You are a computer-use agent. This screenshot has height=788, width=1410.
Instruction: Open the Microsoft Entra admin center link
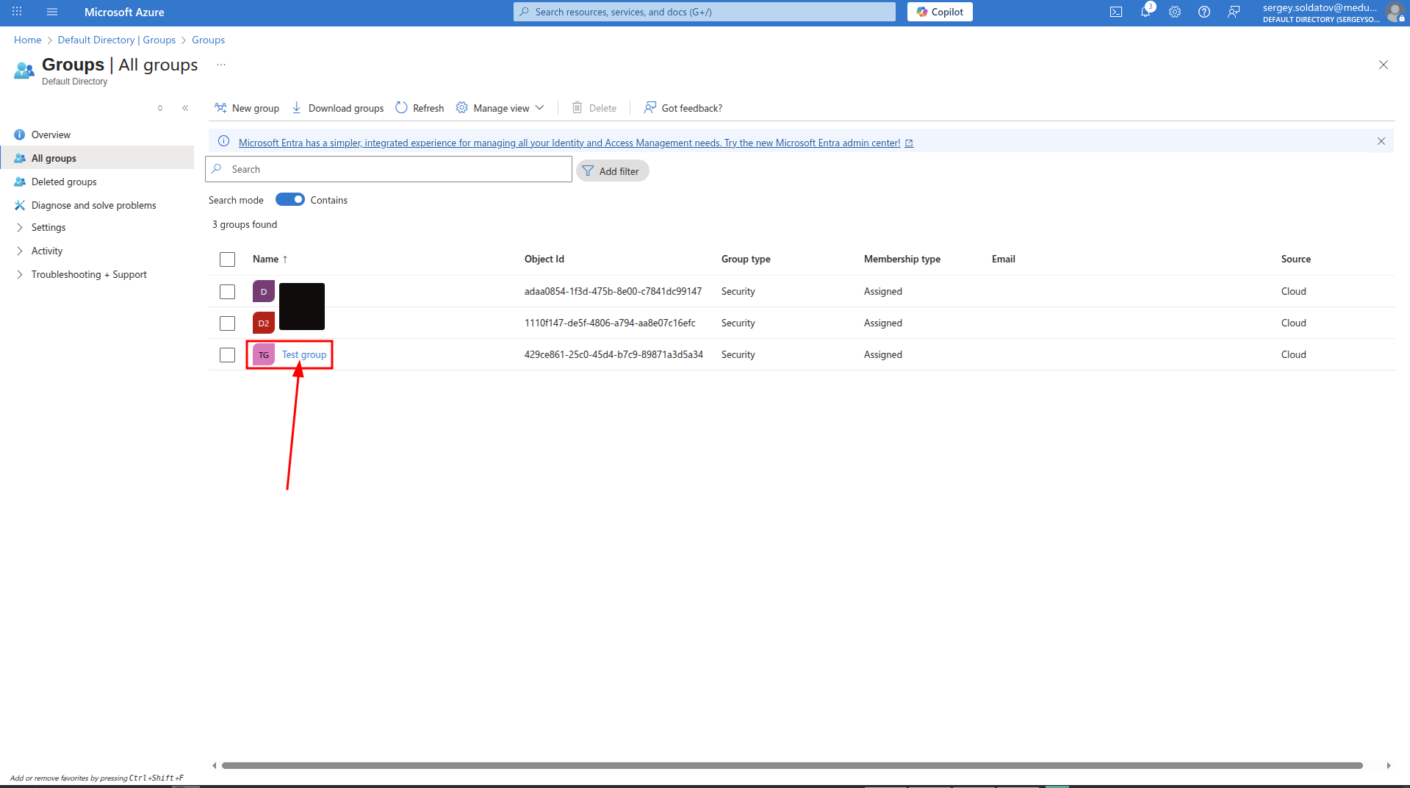575,143
